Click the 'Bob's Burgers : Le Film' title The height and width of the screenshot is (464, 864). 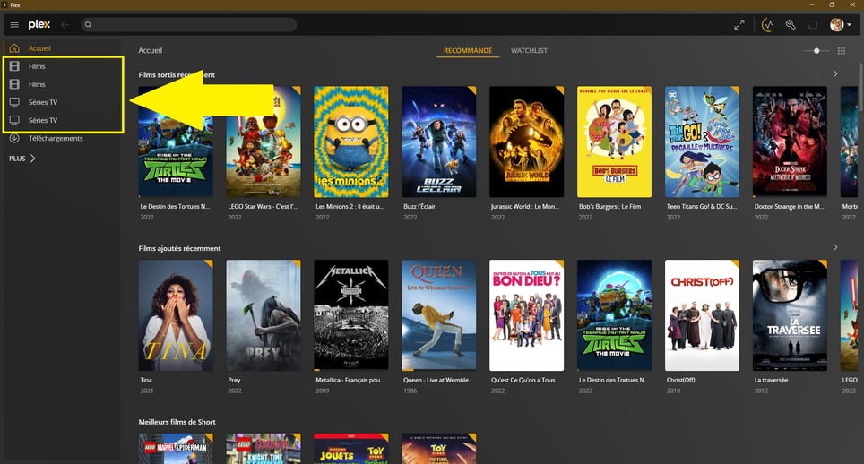610,206
